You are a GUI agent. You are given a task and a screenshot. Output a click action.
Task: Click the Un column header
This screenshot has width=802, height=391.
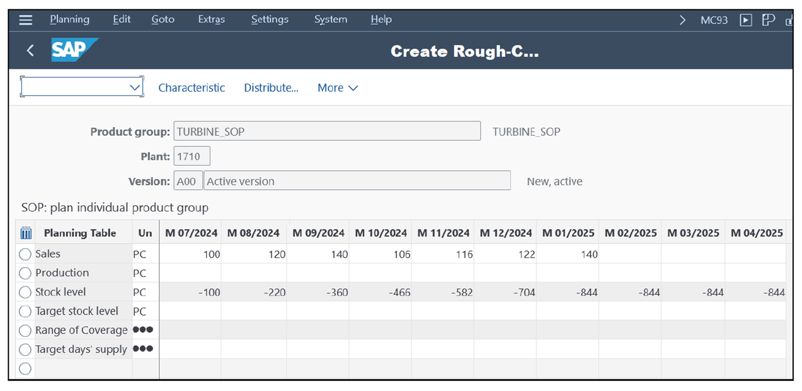coord(145,233)
